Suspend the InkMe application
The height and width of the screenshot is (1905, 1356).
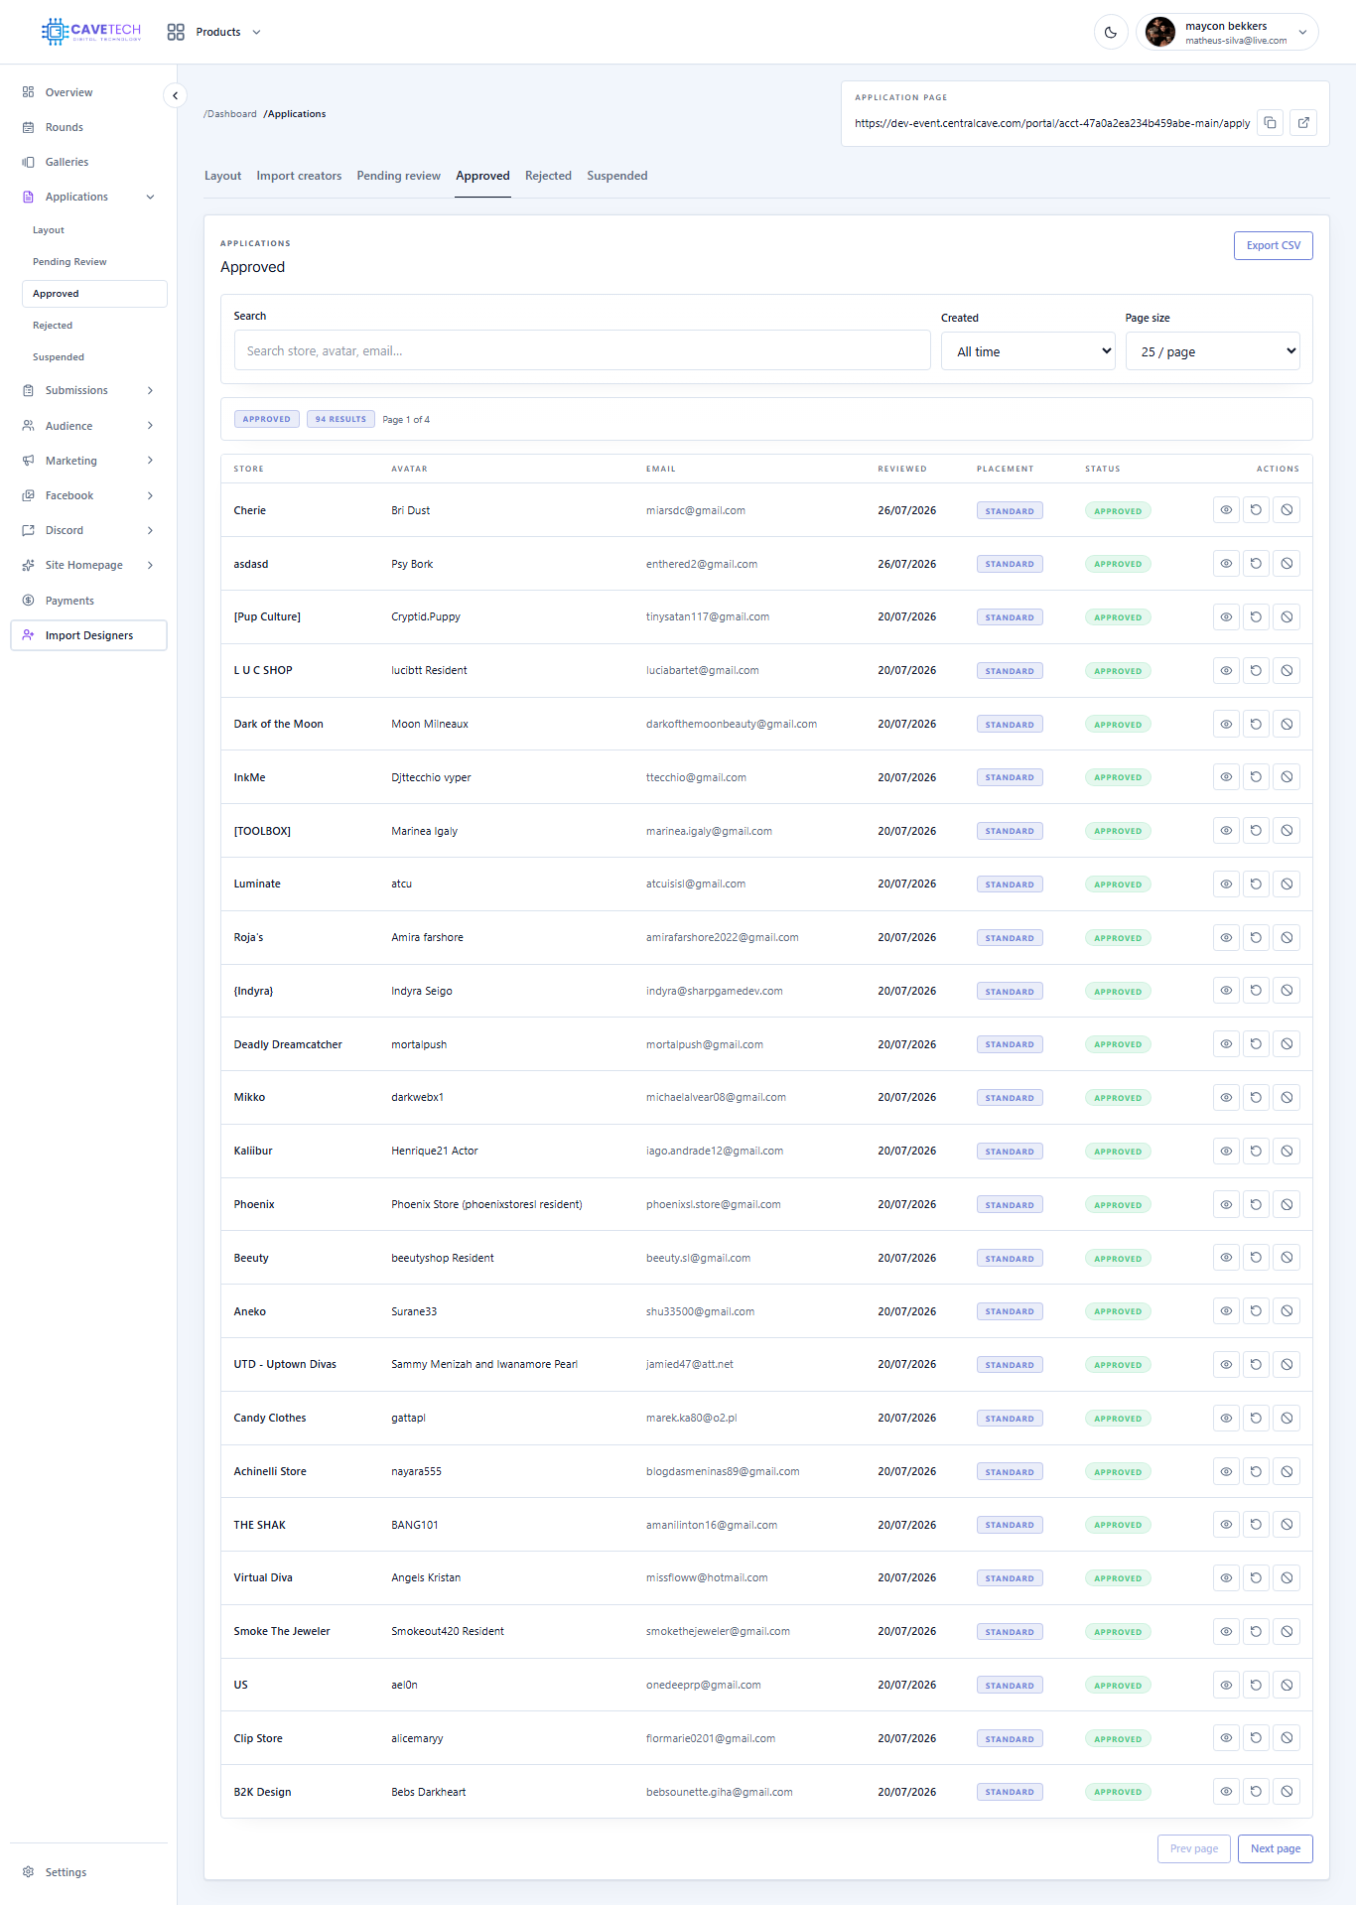coord(1287,777)
